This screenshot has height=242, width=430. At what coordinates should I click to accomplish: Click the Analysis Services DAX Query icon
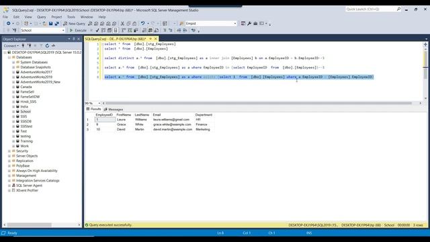[114, 24]
